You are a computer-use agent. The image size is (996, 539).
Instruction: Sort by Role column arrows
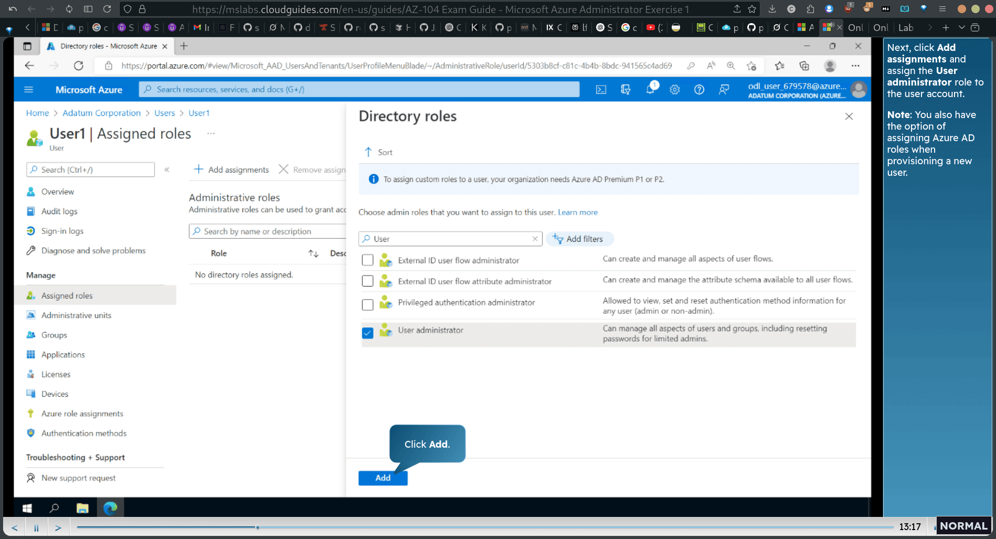click(x=313, y=253)
